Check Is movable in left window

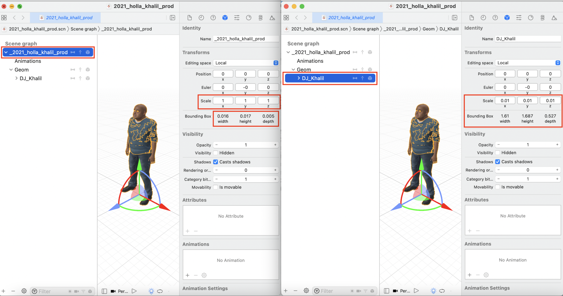[216, 187]
